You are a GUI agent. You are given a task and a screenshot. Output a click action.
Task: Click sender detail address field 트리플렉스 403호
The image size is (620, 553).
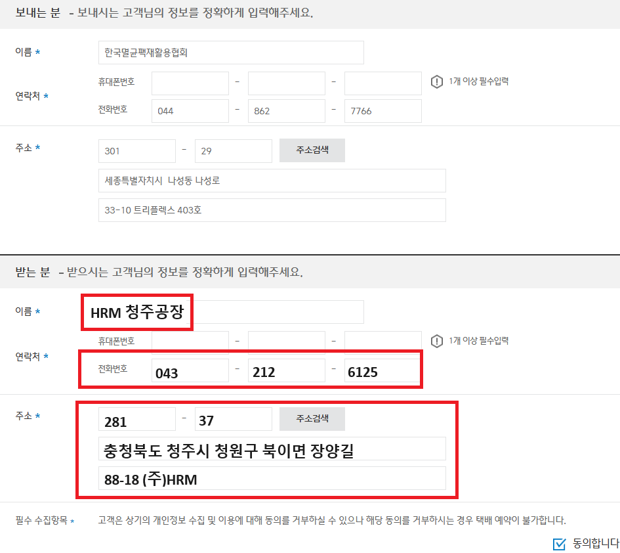coord(272,210)
